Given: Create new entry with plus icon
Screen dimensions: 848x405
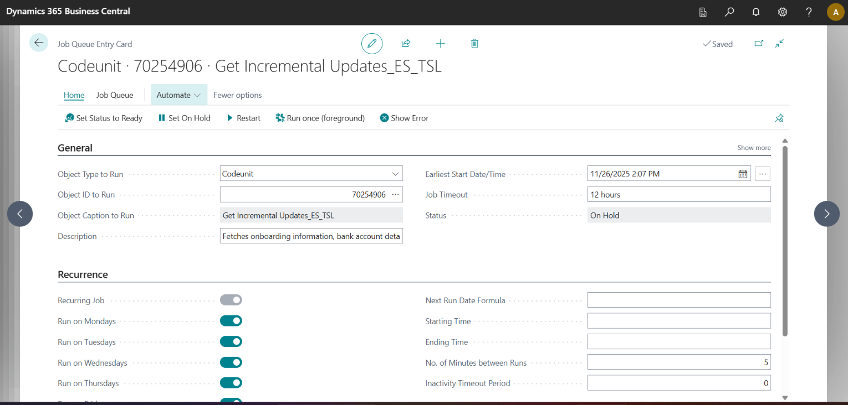Looking at the screenshot, I should tap(441, 43).
